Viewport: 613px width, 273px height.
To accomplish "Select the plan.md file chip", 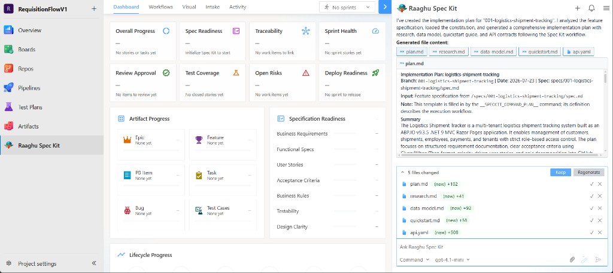I will 411,51.
